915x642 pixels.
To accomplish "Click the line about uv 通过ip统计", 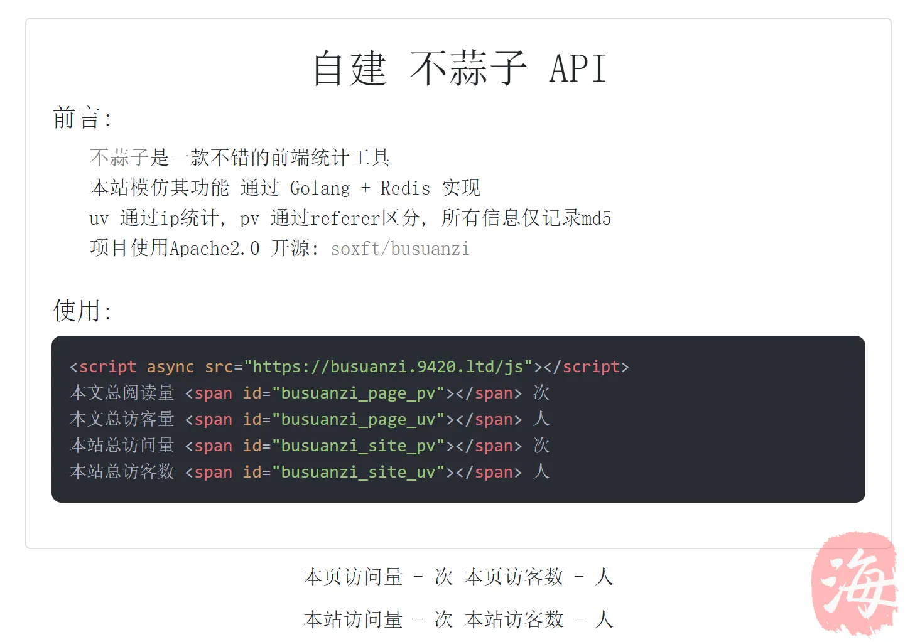I will [x=350, y=218].
